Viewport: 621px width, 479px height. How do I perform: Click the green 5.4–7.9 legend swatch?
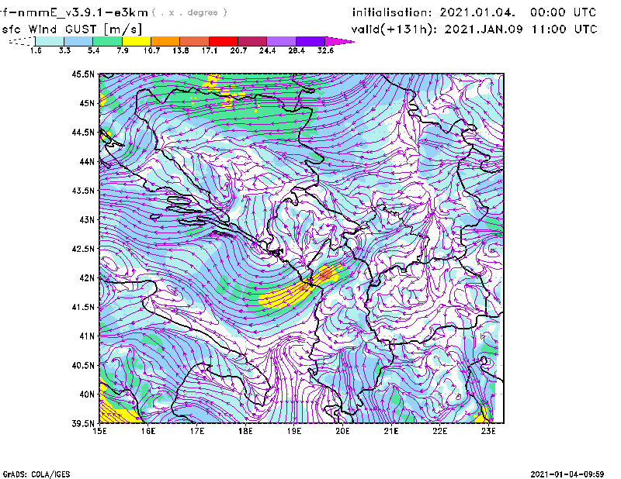(x=107, y=41)
